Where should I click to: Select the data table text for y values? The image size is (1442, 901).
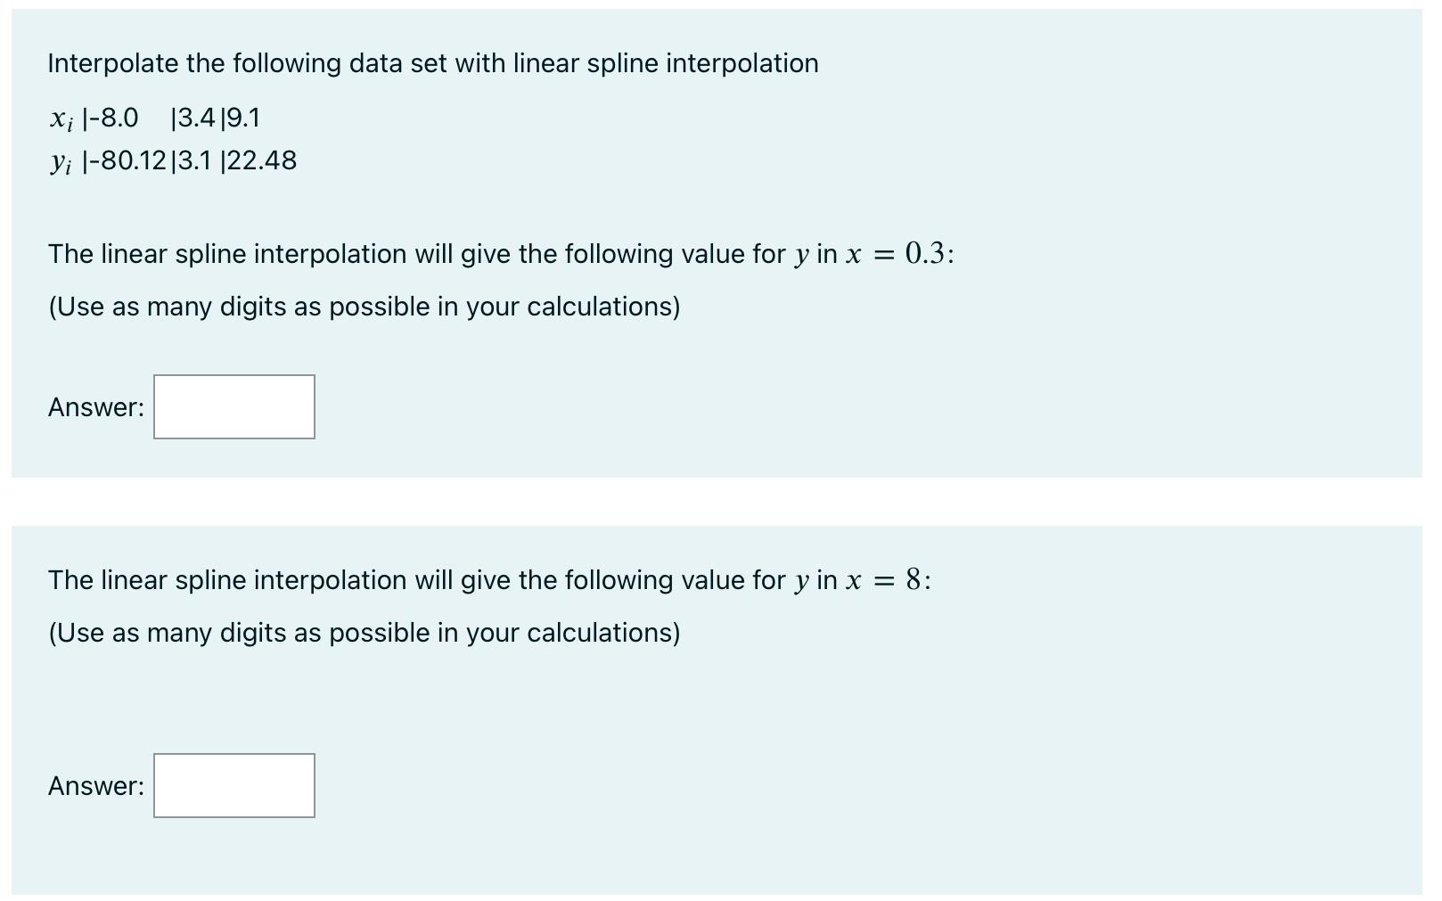point(173,161)
